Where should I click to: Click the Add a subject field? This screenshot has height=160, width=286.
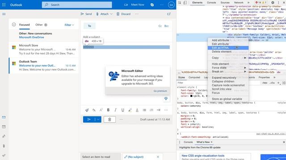(x=126, y=37)
